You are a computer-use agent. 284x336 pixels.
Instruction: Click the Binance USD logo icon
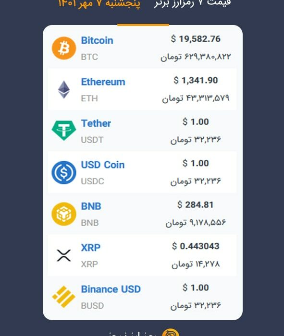(x=64, y=297)
